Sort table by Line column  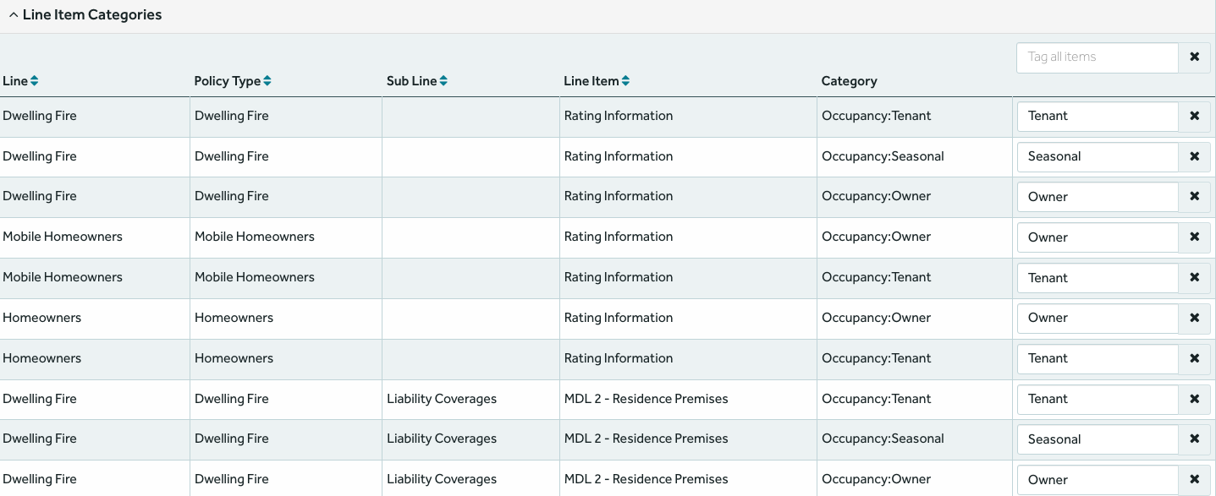[x=34, y=81]
